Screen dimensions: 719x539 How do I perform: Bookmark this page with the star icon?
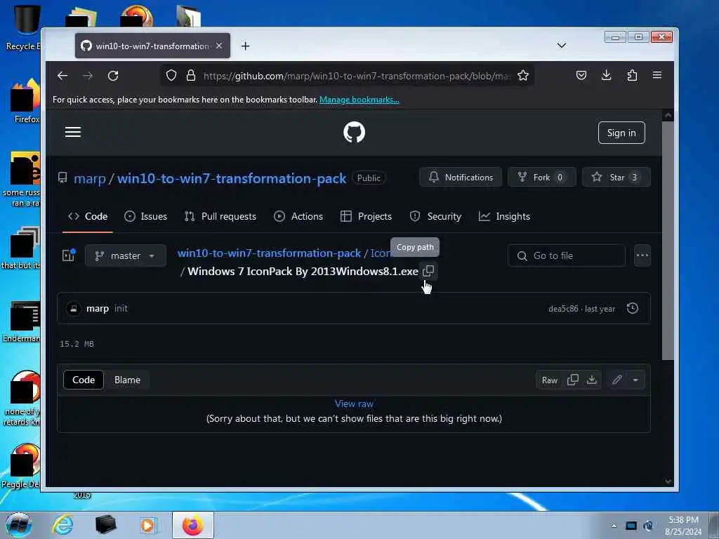(x=522, y=76)
